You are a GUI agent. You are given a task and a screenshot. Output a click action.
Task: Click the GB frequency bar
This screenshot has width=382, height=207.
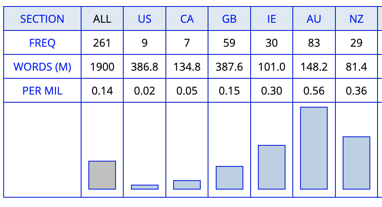coord(230,178)
